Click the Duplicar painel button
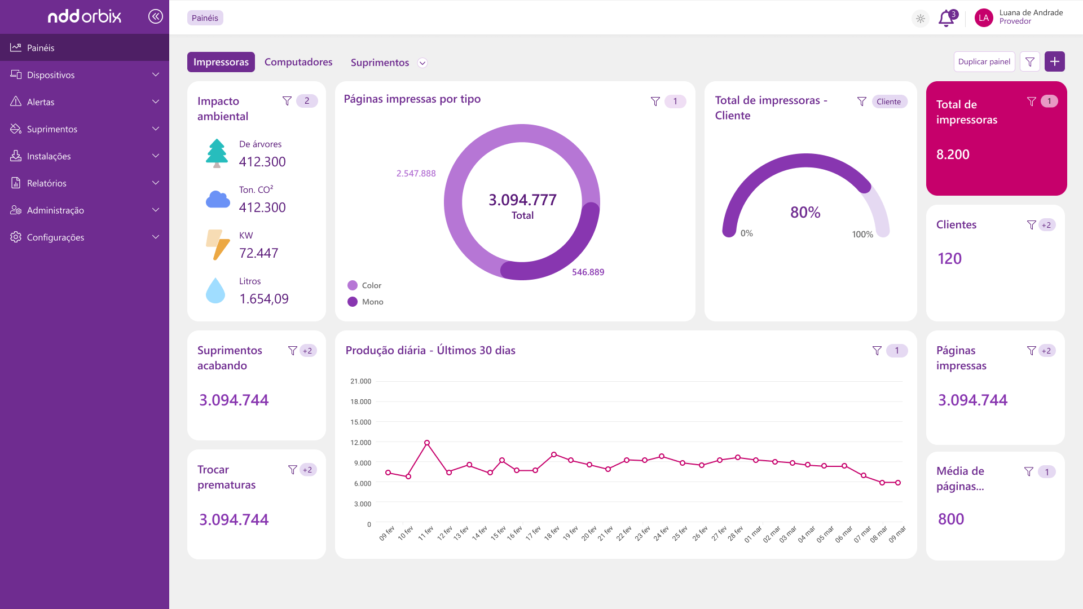 point(984,61)
